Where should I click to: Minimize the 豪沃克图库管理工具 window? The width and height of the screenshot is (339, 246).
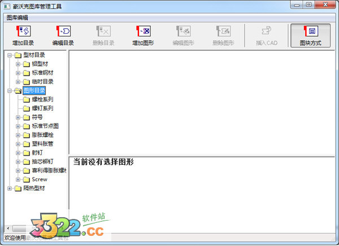tap(297, 5)
